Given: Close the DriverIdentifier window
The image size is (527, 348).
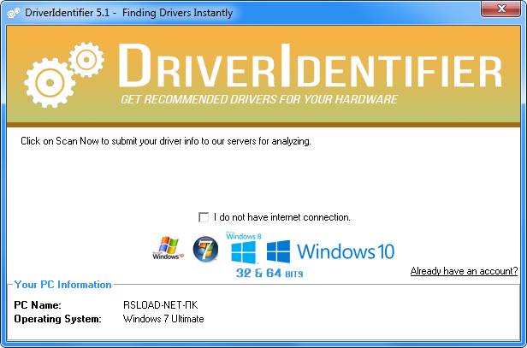Looking at the screenshot, I should click(501, 9).
